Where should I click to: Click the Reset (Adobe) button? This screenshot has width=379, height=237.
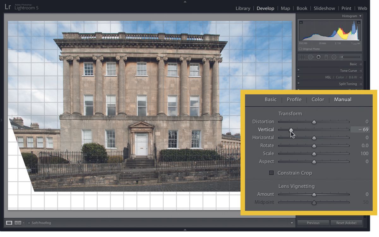pyautogui.click(x=346, y=223)
